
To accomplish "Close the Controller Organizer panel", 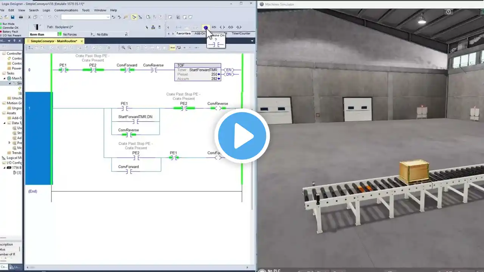I will [20, 41].
